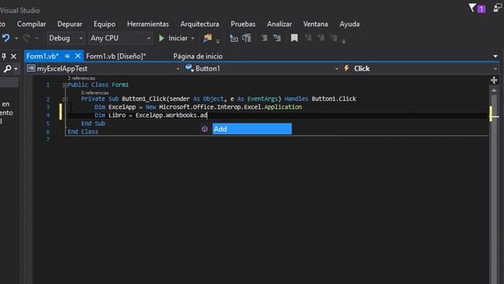This screenshot has width=504, height=284.
Task: Select the Form1.vb* code tab
Action: click(x=43, y=56)
